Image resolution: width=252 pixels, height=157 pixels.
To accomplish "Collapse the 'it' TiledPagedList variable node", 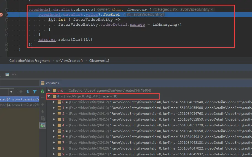I will coord(49,96).
